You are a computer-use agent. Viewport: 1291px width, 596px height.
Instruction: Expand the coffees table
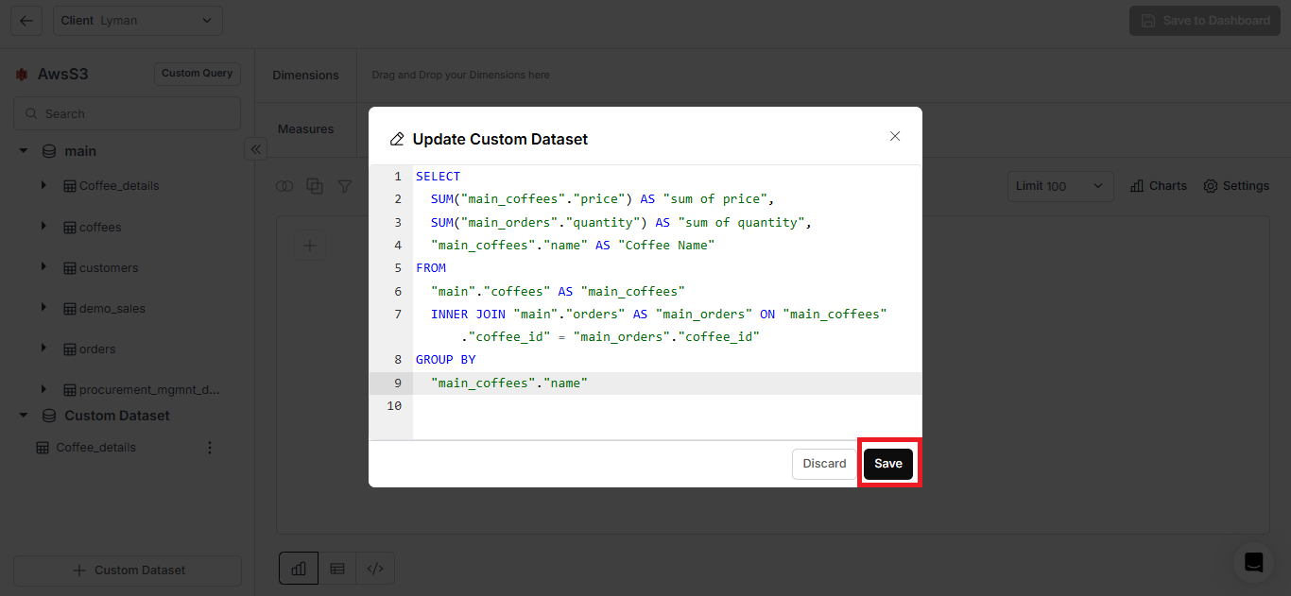pyautogui.click(x=43, y=227)
